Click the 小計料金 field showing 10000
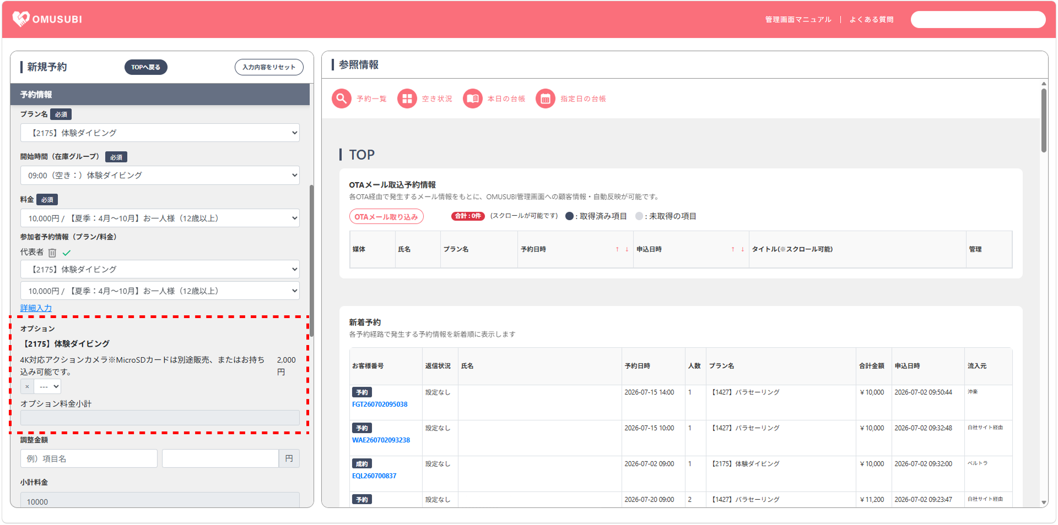 point(160,500)
